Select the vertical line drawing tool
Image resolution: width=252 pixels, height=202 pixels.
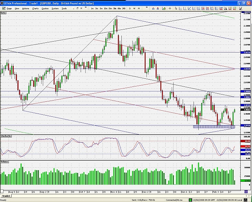pyautogui.click(x=185, y=8)
